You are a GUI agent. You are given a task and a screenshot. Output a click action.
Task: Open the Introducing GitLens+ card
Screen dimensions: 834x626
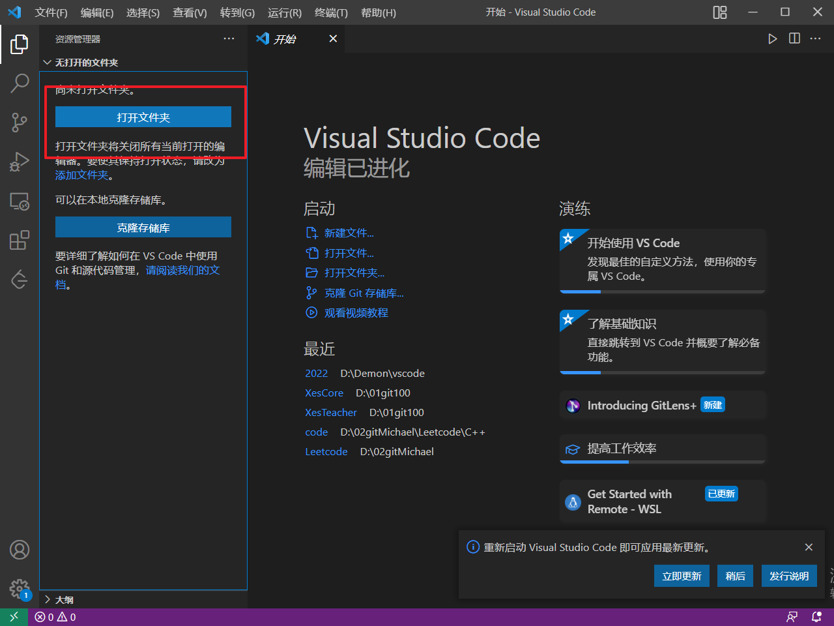pyautogui.click(x=663, y=406)
